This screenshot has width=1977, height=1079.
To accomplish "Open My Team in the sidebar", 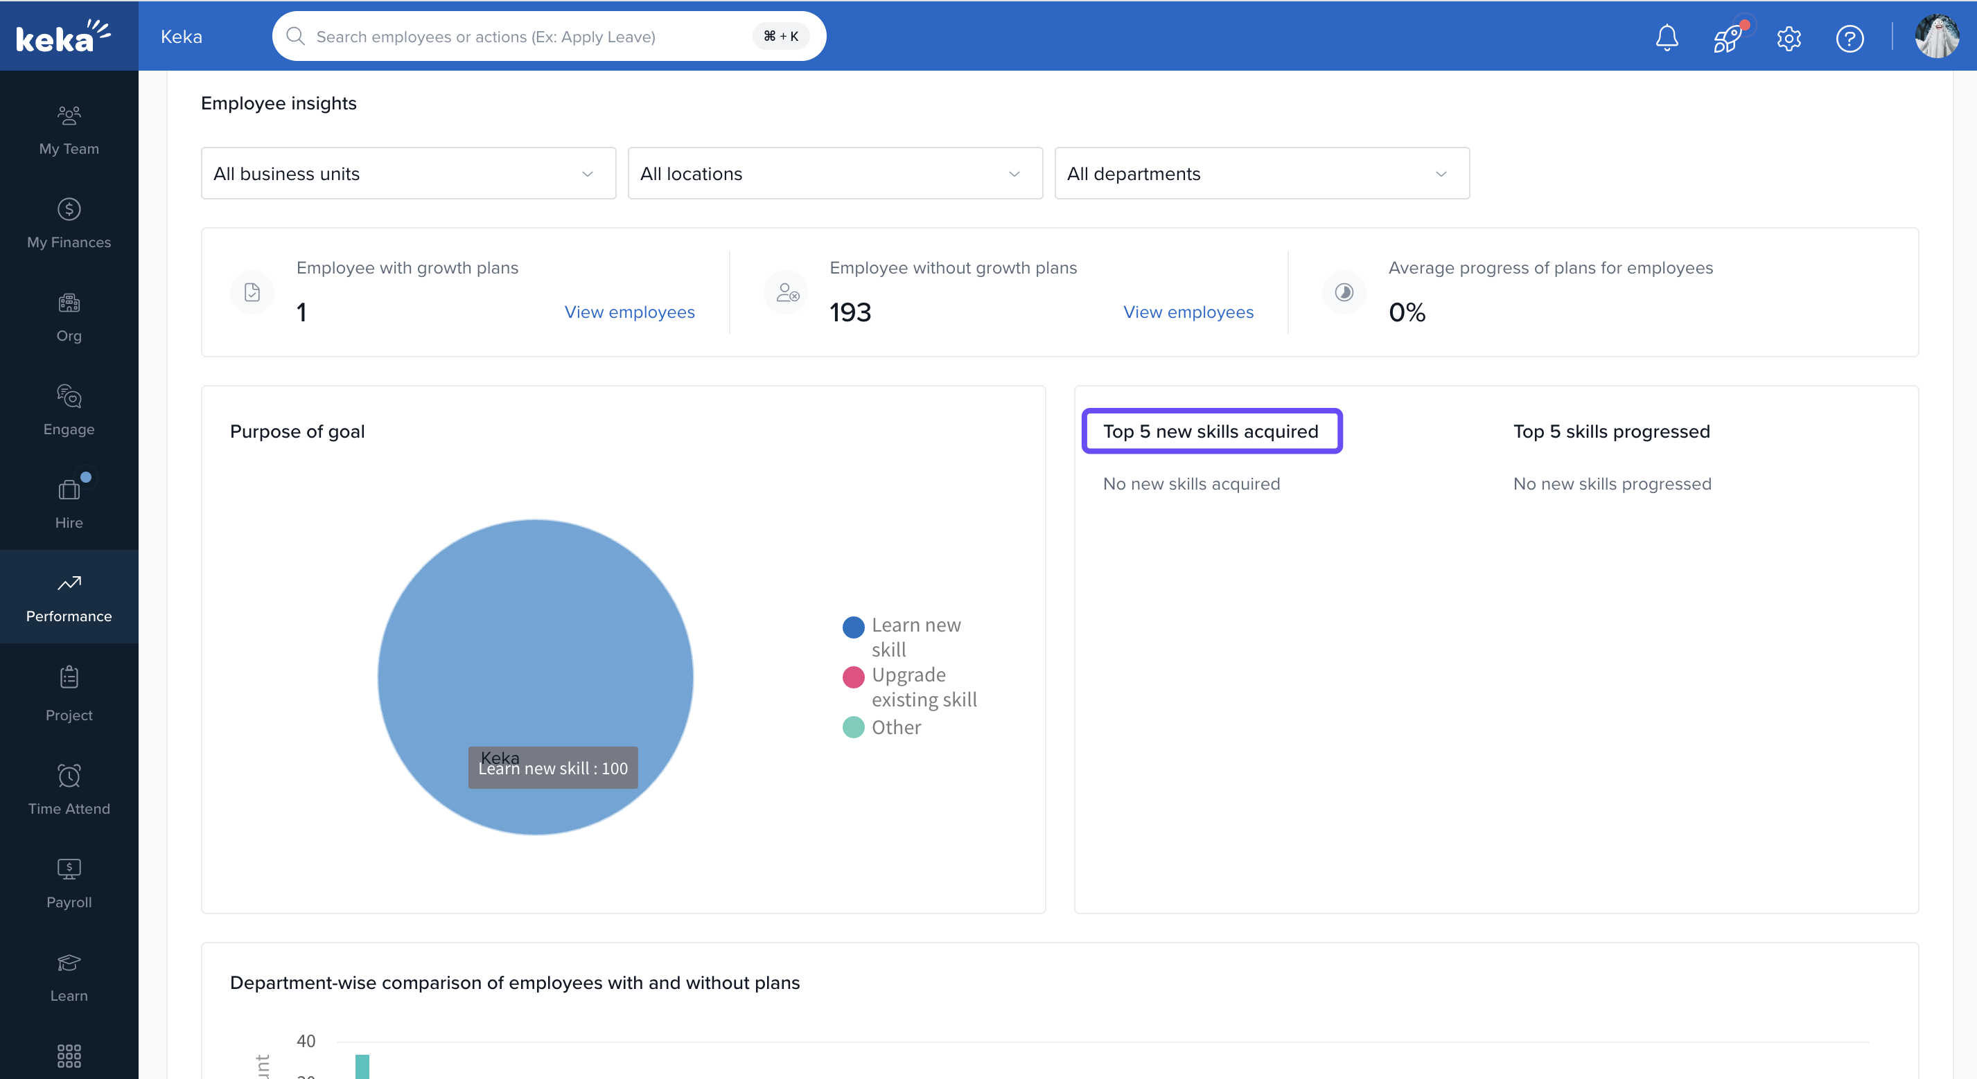I will coord(69,130).
